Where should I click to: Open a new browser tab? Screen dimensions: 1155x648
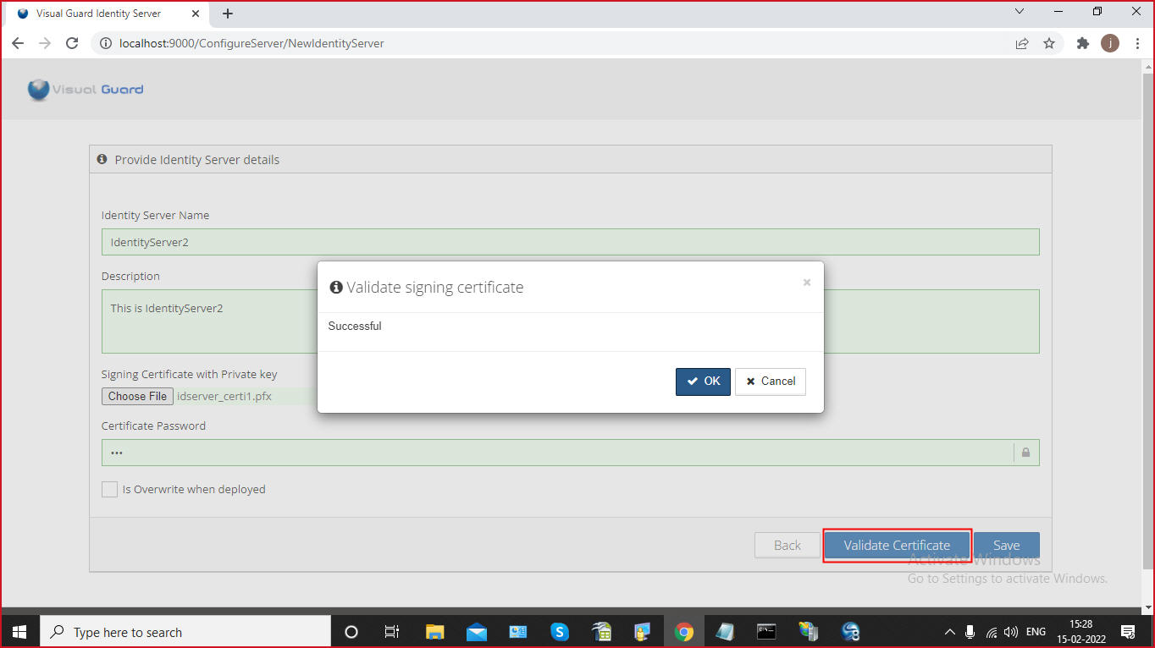(227, 14)
